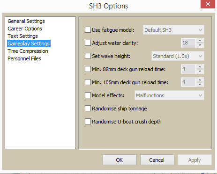Image resolution: width=217 pixels, height=174 pixels.
Task: Increase 88mm reload time with the up arrow
Action: 200,67
